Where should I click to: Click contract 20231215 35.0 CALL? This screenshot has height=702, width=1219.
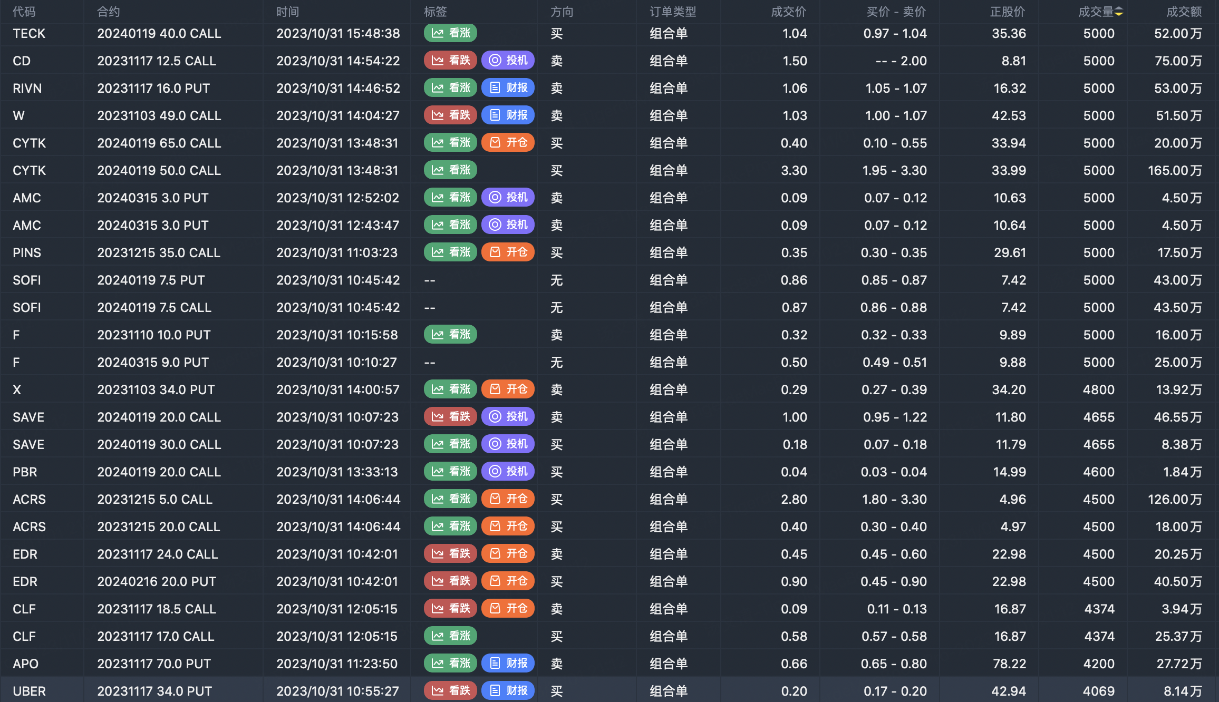point(159,252)
